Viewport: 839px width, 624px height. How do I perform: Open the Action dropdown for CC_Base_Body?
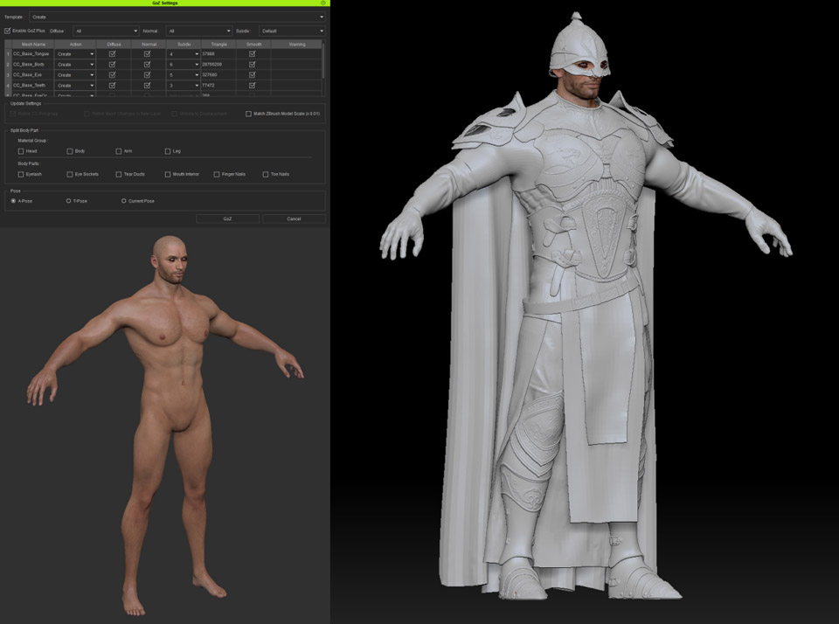74,64
